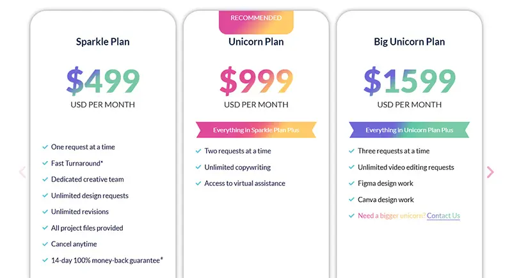Click checkmark beside Unlimited copywriting
Screen dimensions: 512x278
[198, 167]
